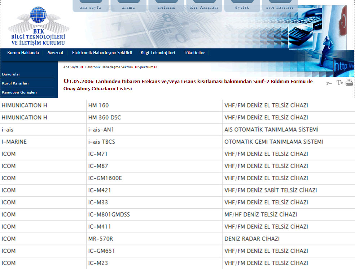This screenshot has width=355, height=269.
Task: Click the 'IC-GM1600E' model cell
Action: [154, 178]
